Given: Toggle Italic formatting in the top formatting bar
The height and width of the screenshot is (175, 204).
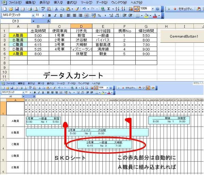Looking at the screenshot, I should (55, 15).
